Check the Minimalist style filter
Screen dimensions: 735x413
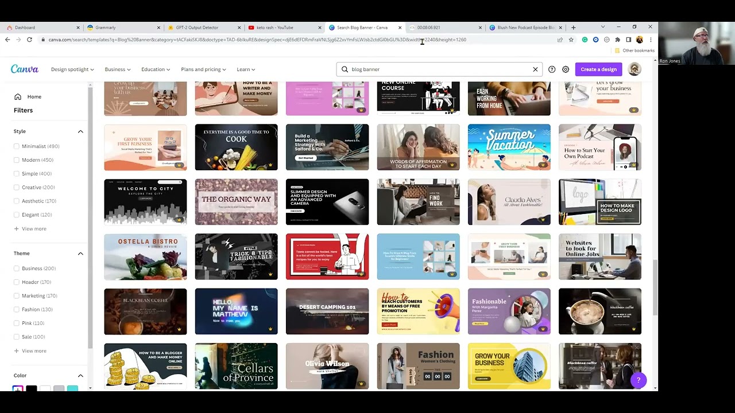coord(17,146)
